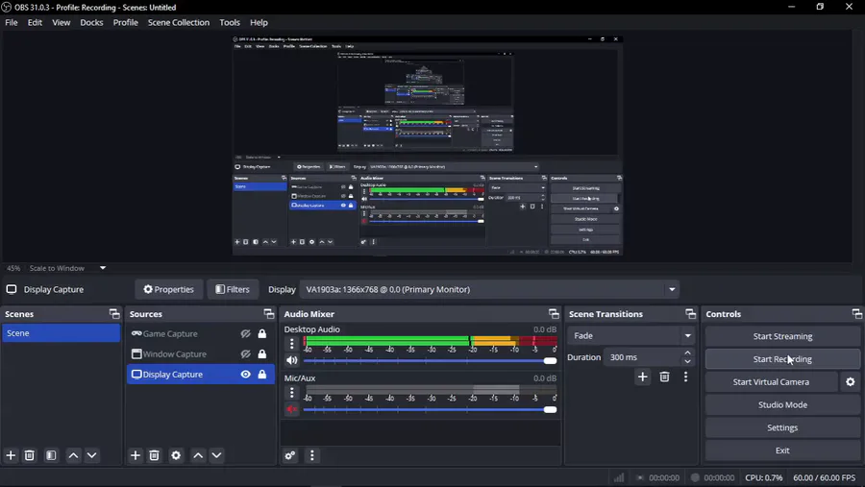865x487 pixels.
Task: Open the Scene Collection menu
Action: 179,23
